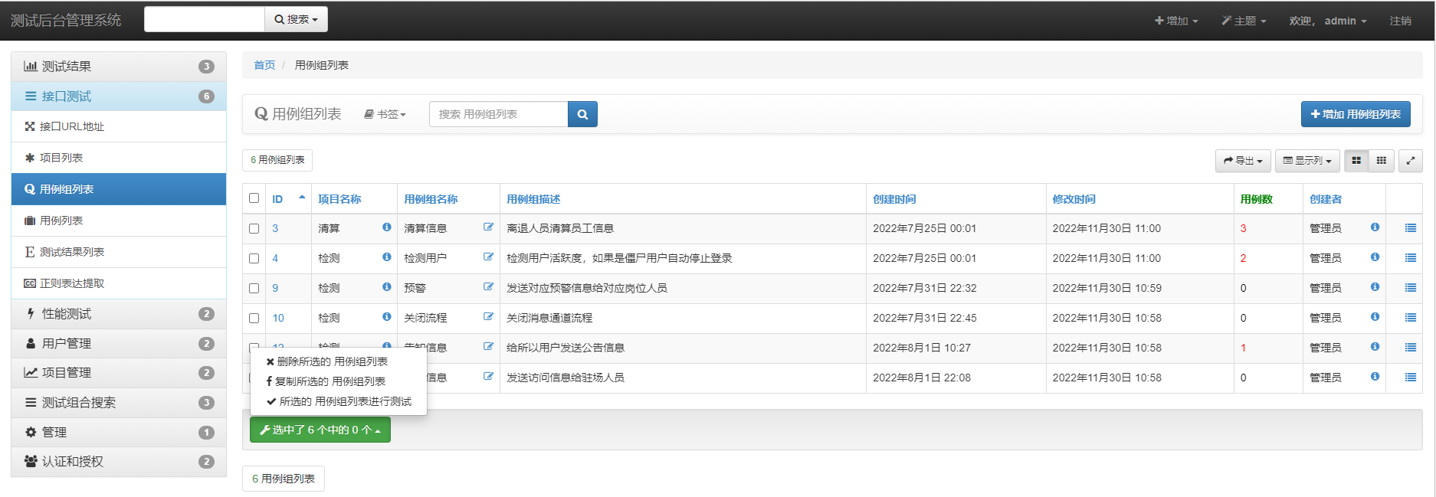Choose 所选的 用例组列表进行测试 action

(x=339, y=401)
